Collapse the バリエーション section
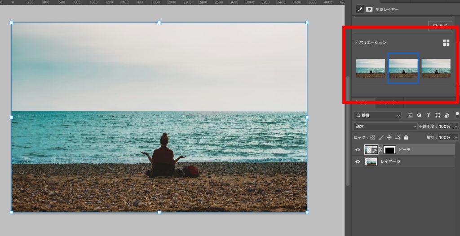The width and height of the screenshot is (460, 236). pos(356,43)
